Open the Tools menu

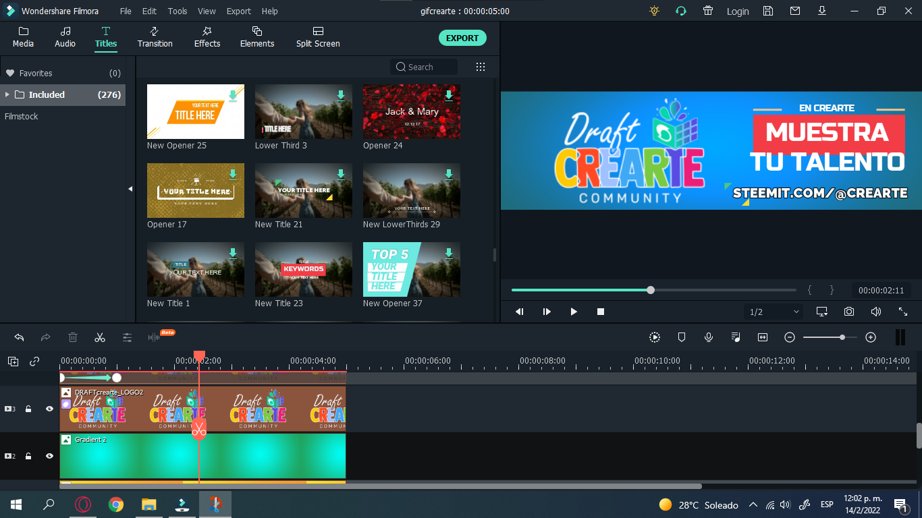(178, 11)
